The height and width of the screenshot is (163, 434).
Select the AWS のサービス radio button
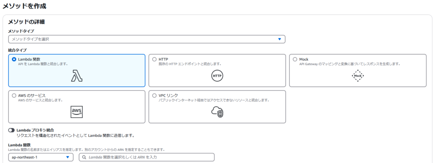(x=14, y=95)
